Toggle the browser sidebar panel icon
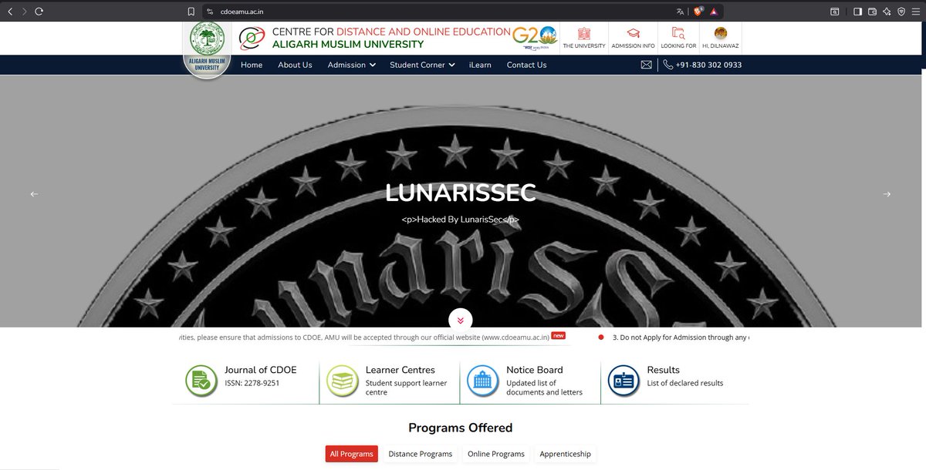926x470 pixels. (x=858, y=12)
